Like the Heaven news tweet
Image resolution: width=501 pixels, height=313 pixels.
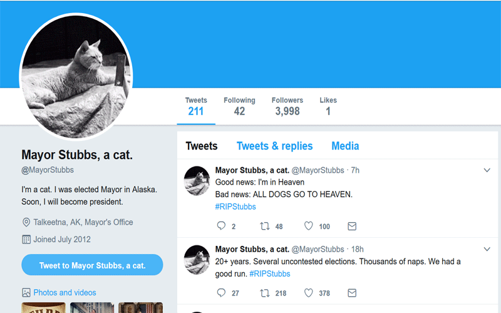(x=308, y=226)
